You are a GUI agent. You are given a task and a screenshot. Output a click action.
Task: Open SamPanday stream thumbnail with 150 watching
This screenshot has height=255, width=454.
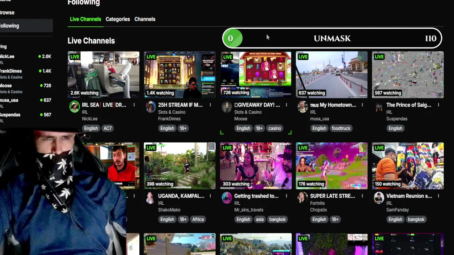408,166
